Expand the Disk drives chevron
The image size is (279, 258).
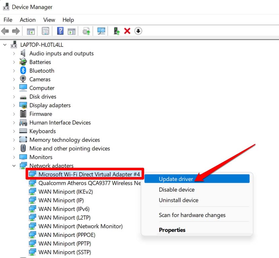(x=14, y=97)
